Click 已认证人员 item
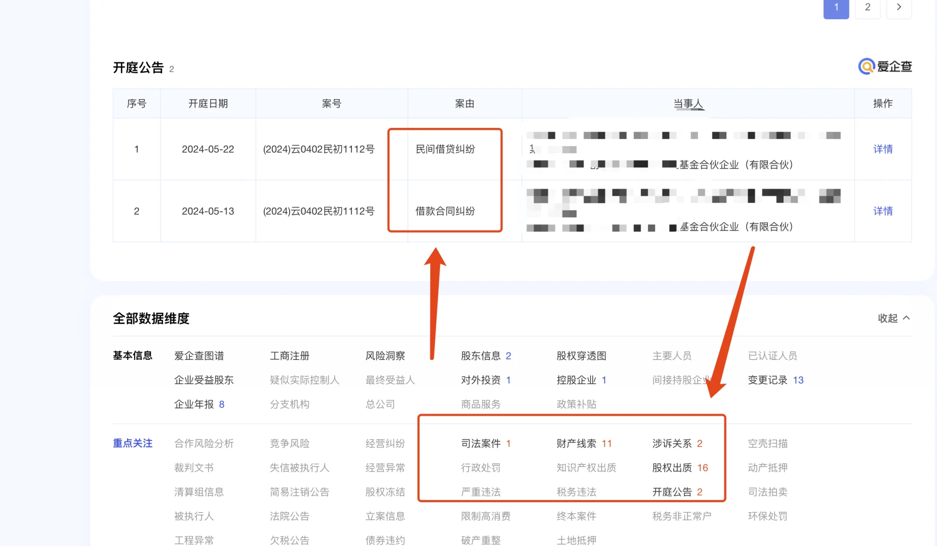This screenshot has height=546, width=937. 772,356
